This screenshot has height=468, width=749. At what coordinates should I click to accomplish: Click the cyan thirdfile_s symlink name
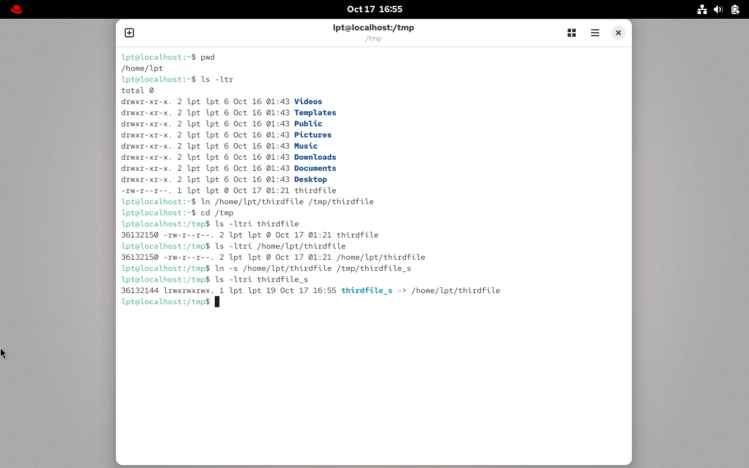tap(367, 291)
